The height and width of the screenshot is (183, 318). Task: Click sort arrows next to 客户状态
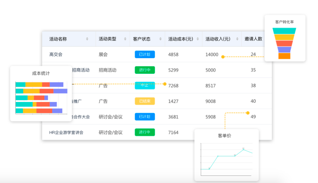pyautogui.click(x=159, y=39)
